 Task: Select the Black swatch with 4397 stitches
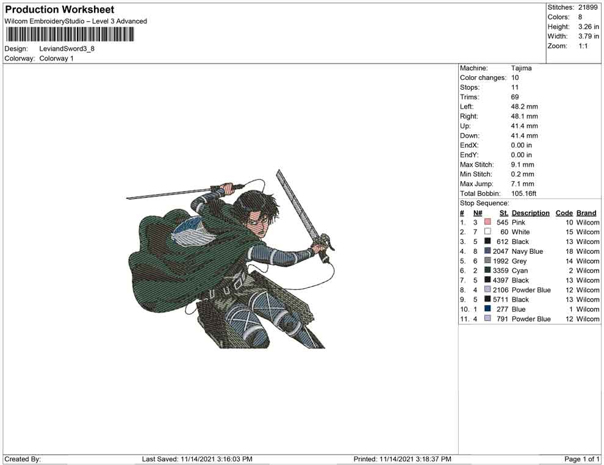(487, 279)
